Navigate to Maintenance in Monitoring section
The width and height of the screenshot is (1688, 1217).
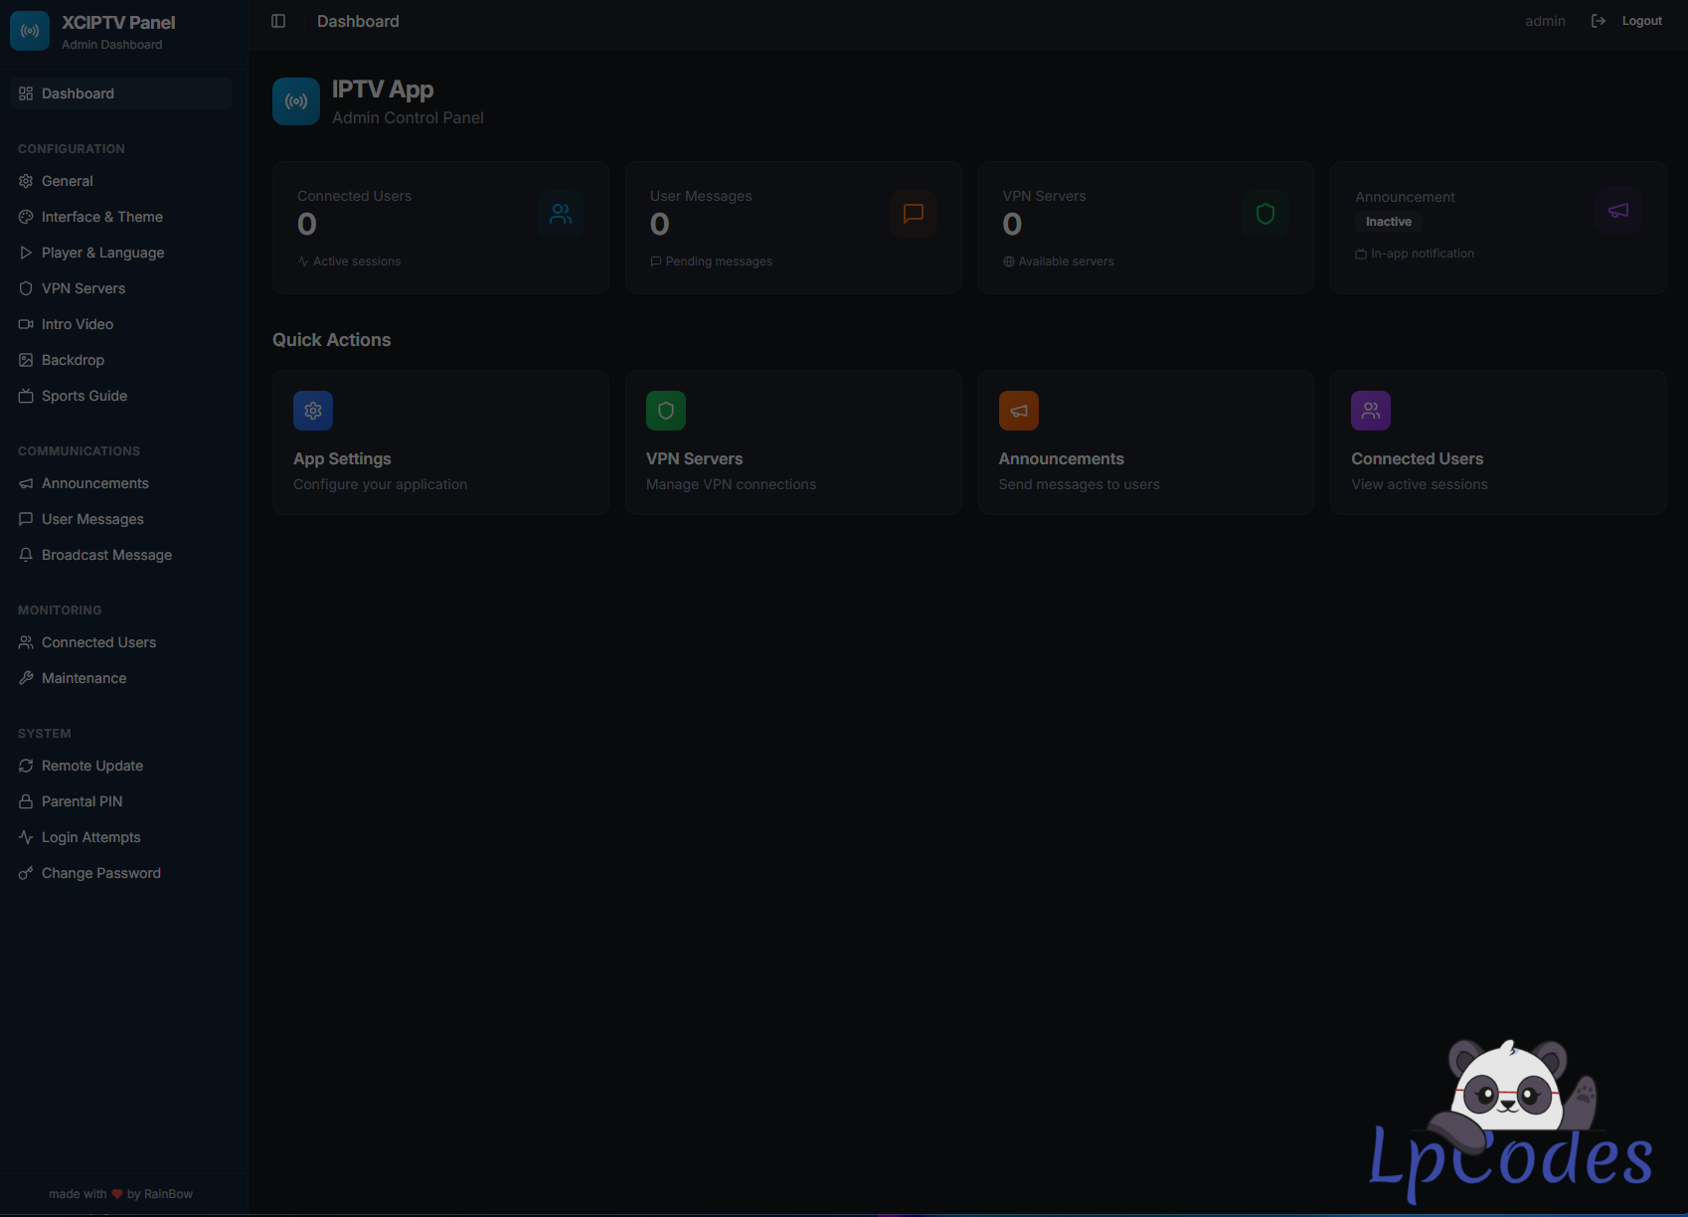(x=84, y=678)
